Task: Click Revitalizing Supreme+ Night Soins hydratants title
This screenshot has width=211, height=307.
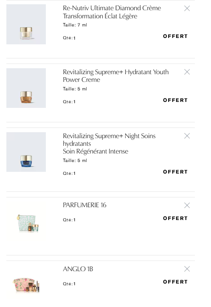Action: pos(109,144)
